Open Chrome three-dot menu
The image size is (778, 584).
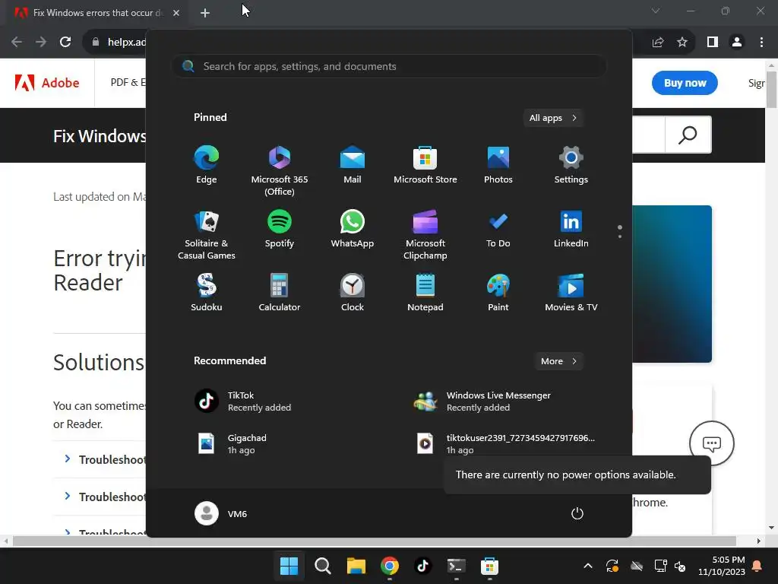[x=761, y=42]
